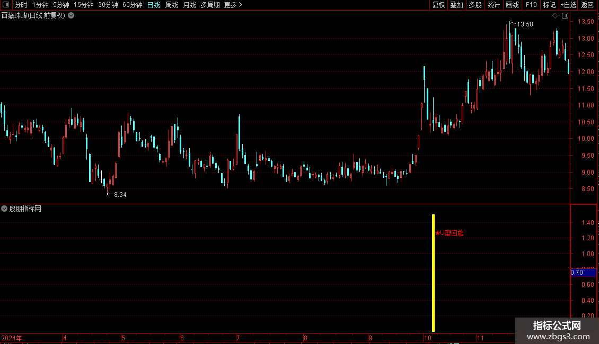
Task: Open the 多股 multi-stock view
Action: tap(475, 5)
